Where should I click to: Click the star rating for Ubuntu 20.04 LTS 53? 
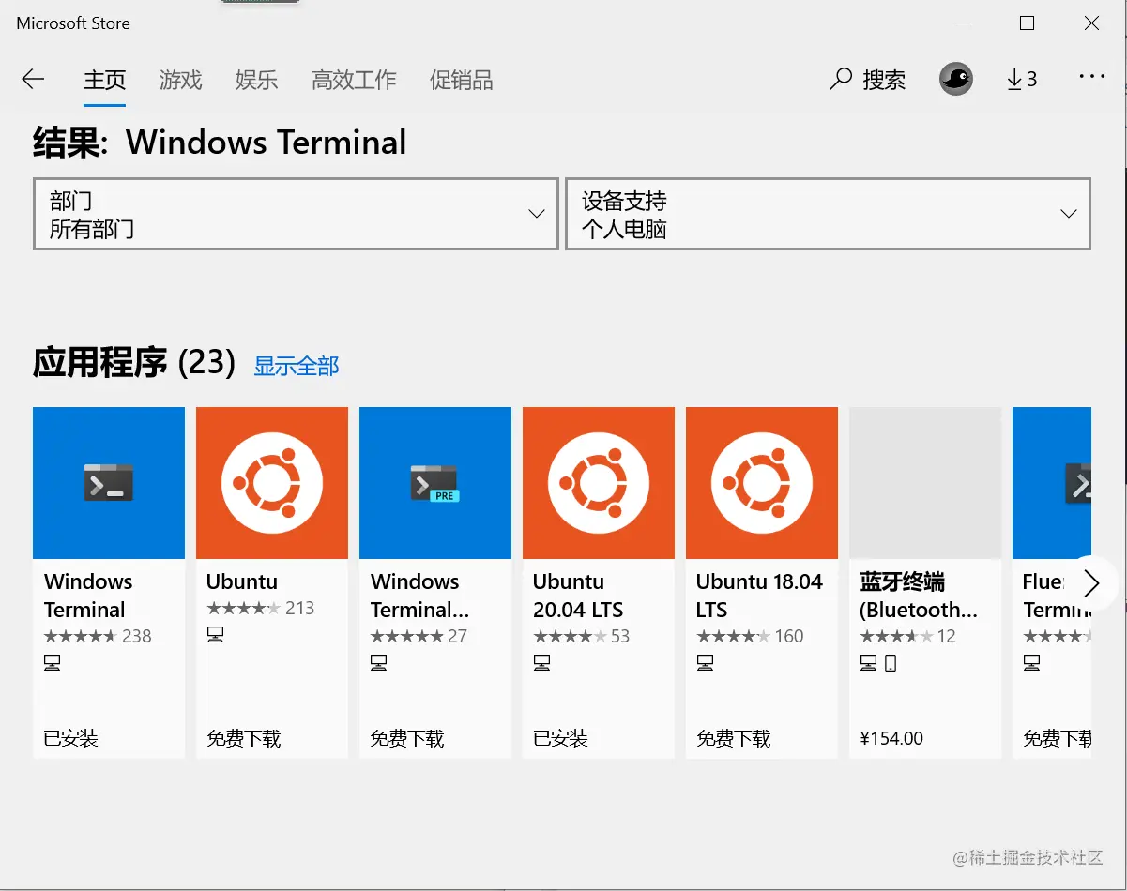(x=570, y=636)
